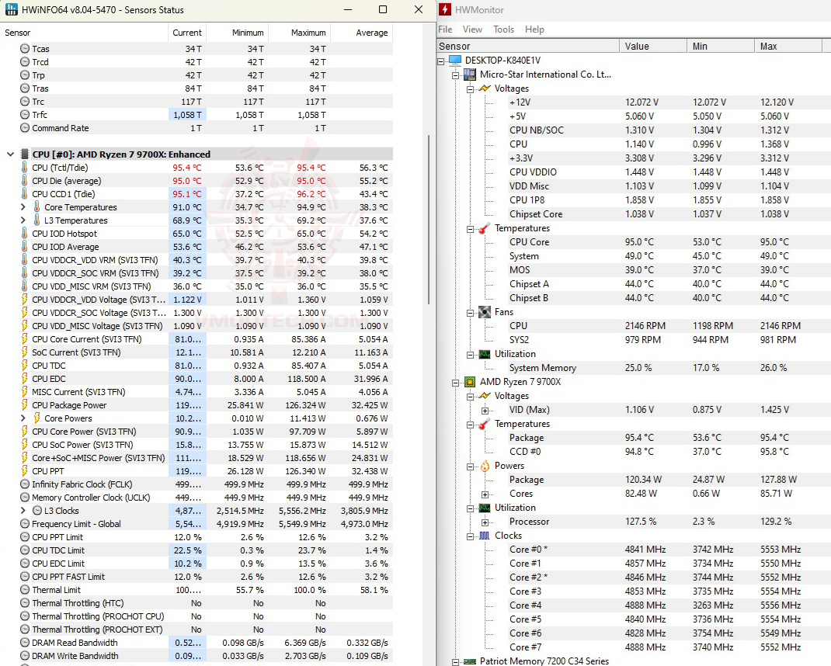
Task: Click the CPU SoC Power (SVI3 TFN) row
Action: (196, 445)
